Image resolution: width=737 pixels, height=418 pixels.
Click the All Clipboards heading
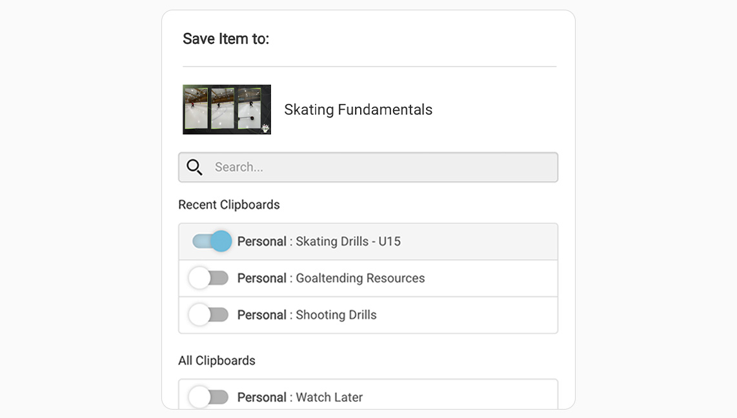pyautogui.click(x=217, y=361)
